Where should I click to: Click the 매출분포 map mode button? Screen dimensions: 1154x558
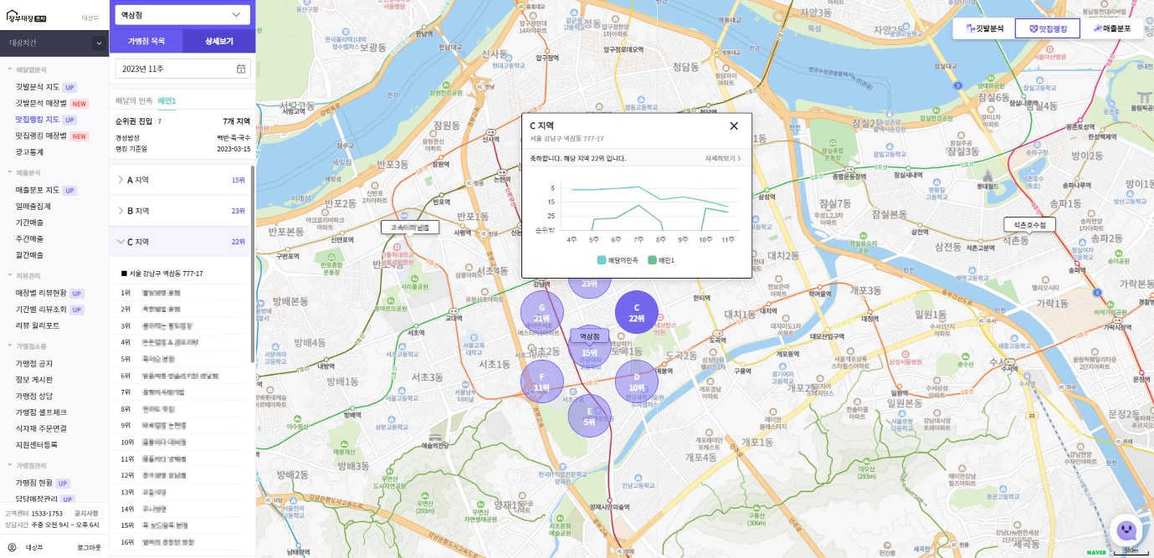(1111, 28)
